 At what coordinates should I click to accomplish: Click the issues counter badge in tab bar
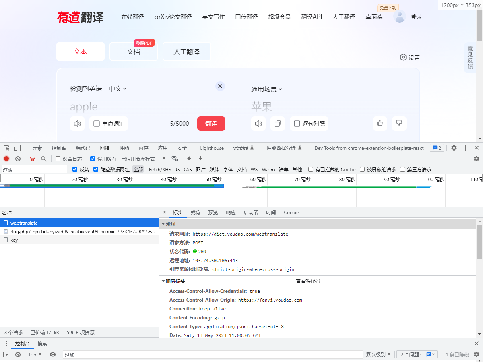(437, 148)
